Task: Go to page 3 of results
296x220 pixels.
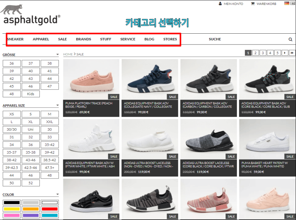Action: click(263, 53)
